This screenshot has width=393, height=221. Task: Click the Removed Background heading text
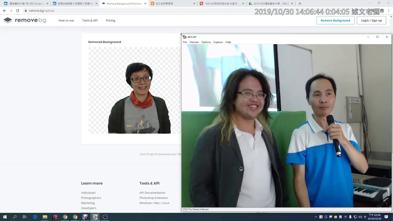click(105, 42)
